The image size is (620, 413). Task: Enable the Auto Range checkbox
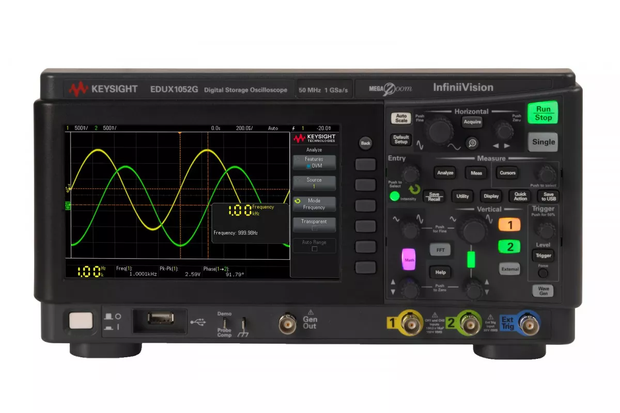pyautogui.click(x=314, y=248)
